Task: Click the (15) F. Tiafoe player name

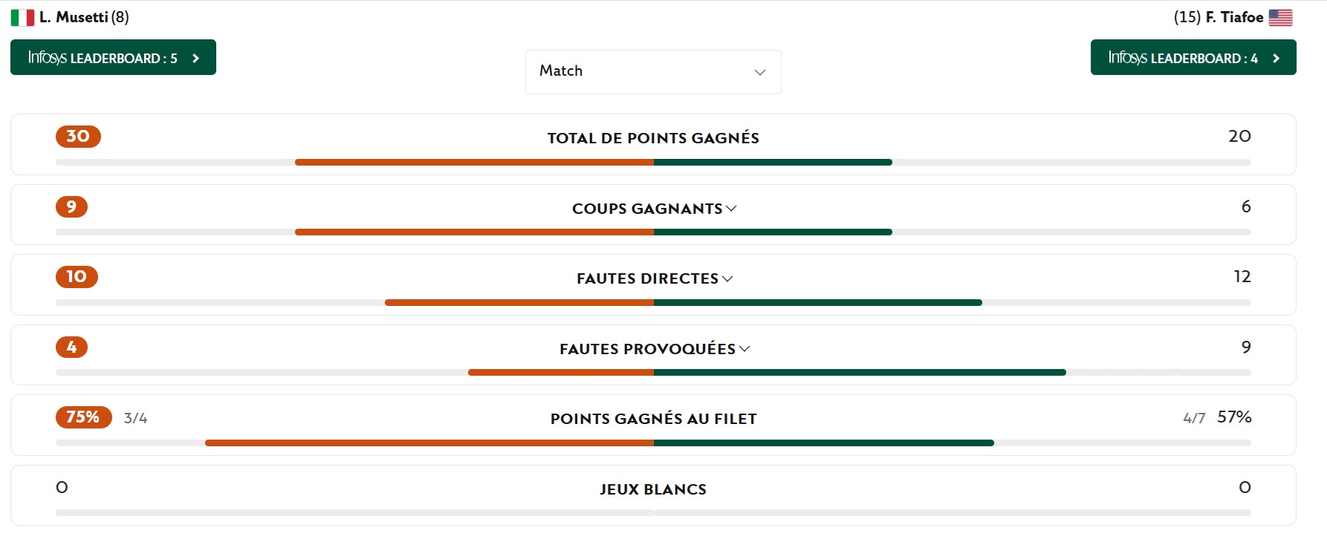Action: (1219, 17)
